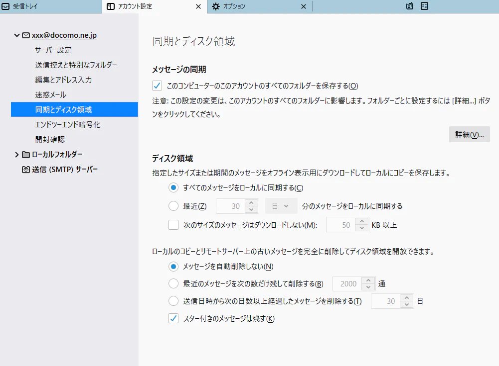Click the message count field showing 2000
Image resolution: width=499 pixels, height=366 pixels.
pyautogui.click(x=347, y=284)
